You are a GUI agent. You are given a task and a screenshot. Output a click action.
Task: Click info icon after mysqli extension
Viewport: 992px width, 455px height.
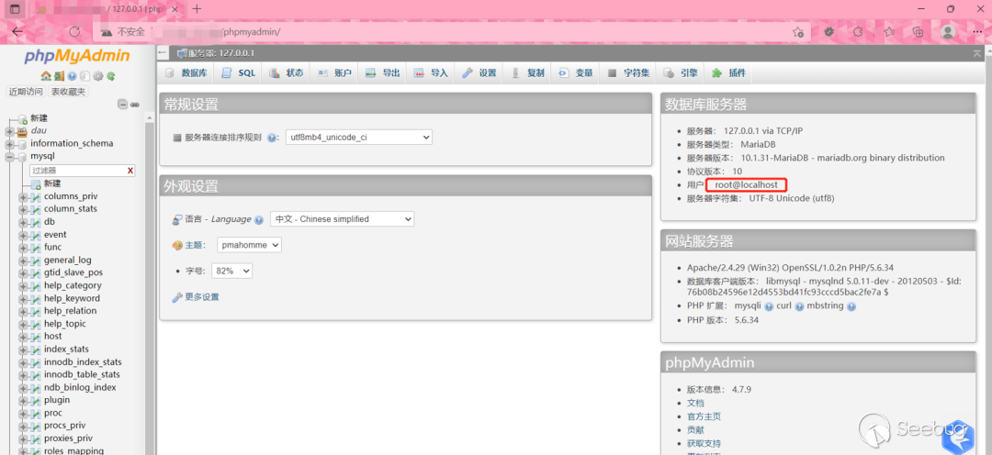click(x=769, y=306)
